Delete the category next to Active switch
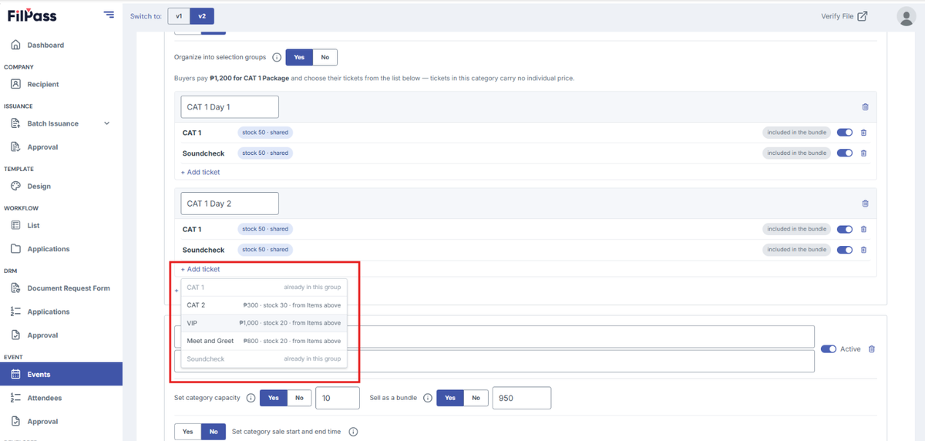Viewport: 925px width, 441px height. [872, 349]
